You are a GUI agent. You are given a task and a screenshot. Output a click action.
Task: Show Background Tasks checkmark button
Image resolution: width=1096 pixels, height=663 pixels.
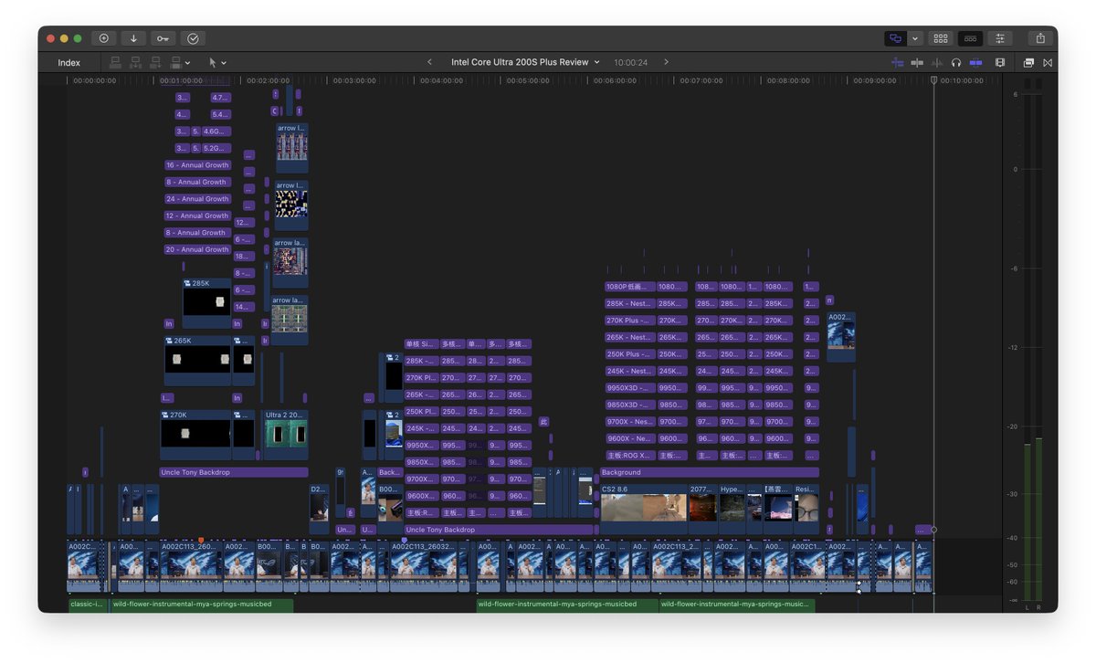(193, 38)
